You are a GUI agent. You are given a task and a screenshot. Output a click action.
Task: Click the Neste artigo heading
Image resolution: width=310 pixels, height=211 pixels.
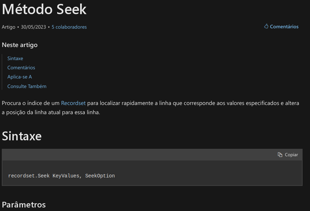(20, 45)
